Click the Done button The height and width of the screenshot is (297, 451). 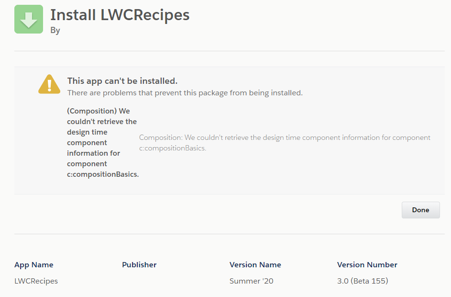click(420, 210)
